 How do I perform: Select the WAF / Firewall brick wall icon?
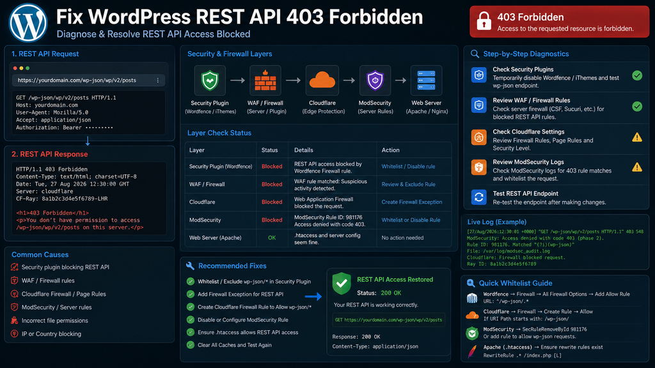[x=265, y=80]
